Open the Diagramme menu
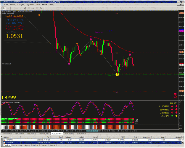Image resolution: width=185 pixels, height=148 pixels. (30, 5)
